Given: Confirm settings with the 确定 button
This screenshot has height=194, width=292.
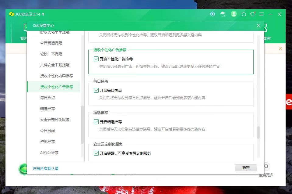Looking at the screenshot, I should click(x=246, y=168).
